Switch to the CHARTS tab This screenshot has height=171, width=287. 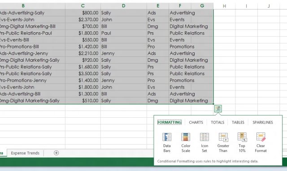196,122
